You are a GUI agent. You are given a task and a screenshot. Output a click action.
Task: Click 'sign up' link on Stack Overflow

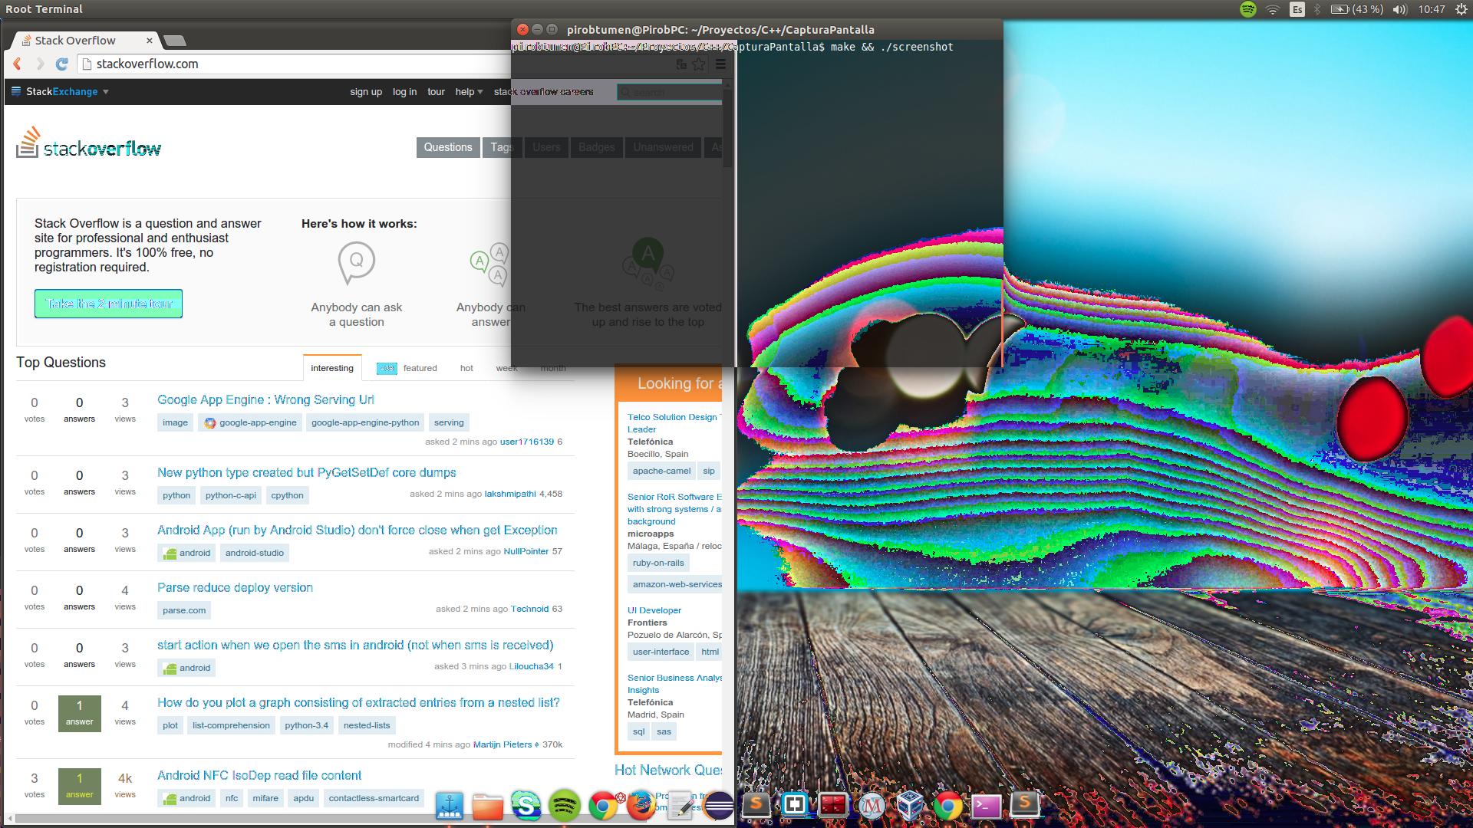[x=365, y=92]
